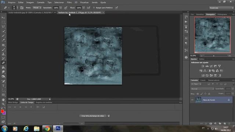Switch to the Mini Bridge tab

(x=13, y=102)
